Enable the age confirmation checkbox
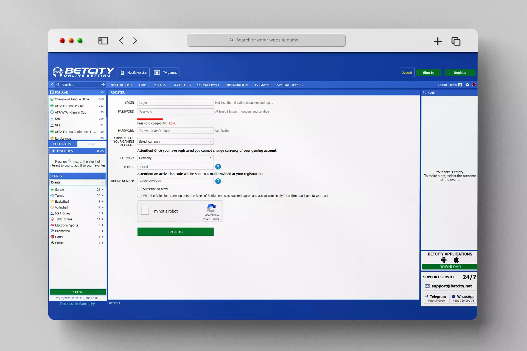The width and height of the screenshot is (527, 351). pos(139,196)
